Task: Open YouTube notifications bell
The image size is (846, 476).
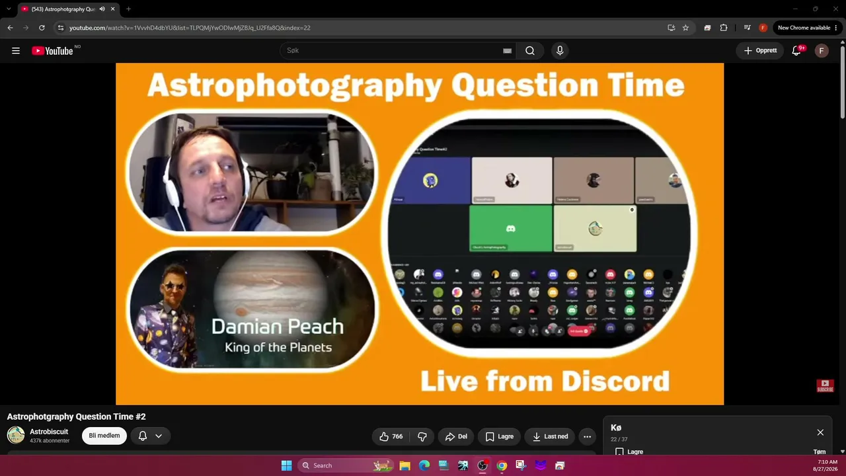Action: pyautogui.click(x=796, y=51)
